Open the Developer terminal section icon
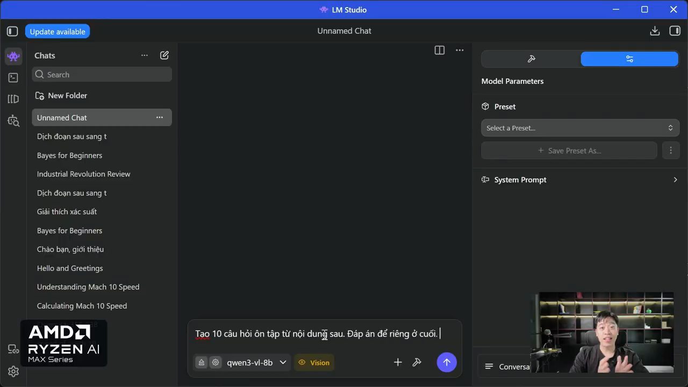 point(13,77)
